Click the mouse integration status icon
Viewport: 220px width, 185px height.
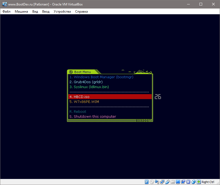194,182
